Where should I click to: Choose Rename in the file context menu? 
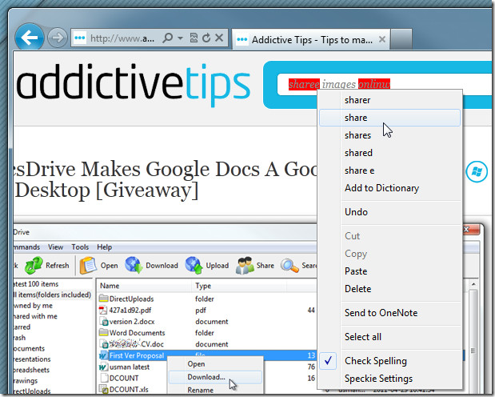pos(216,390)
